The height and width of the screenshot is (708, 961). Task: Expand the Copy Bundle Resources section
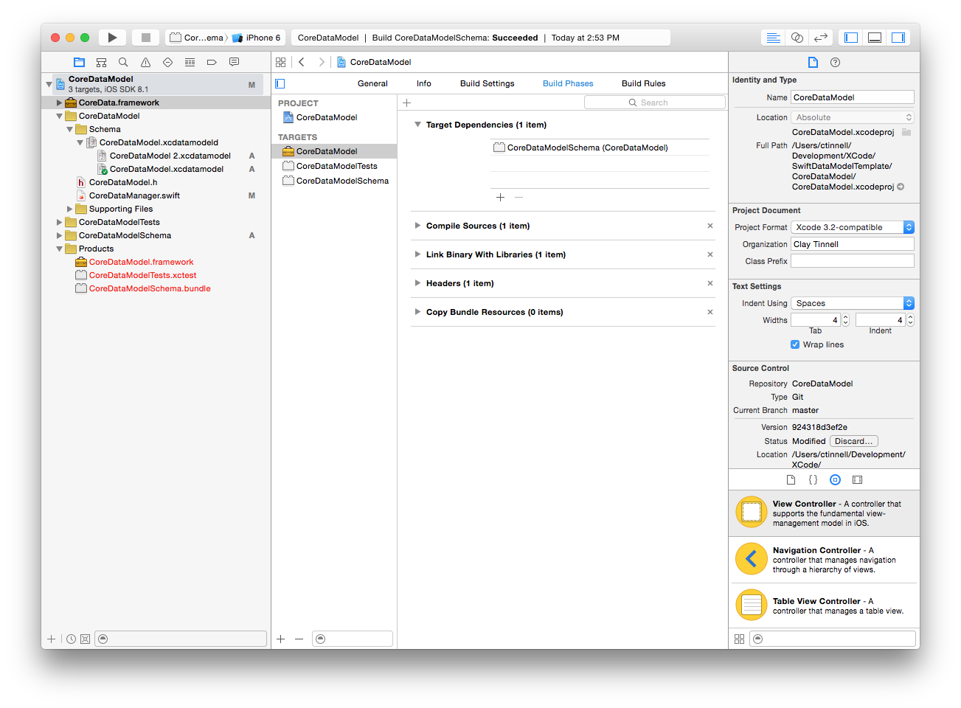(418, 313)
